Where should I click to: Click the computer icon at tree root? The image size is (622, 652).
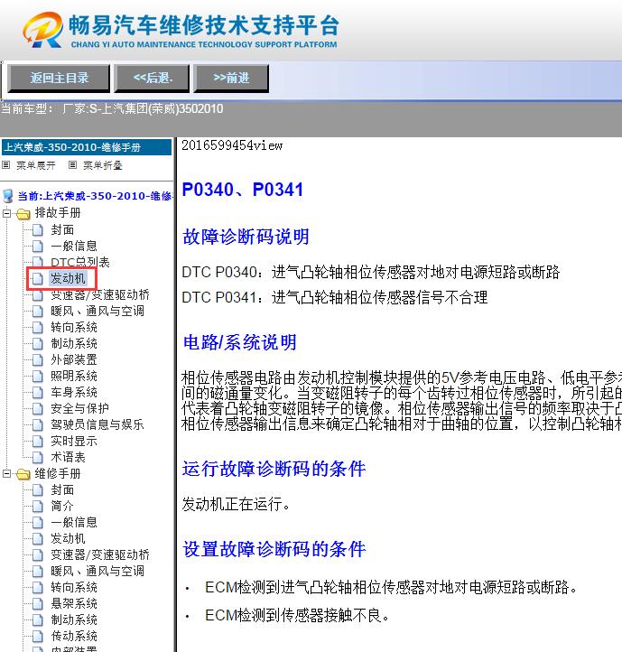8,196
